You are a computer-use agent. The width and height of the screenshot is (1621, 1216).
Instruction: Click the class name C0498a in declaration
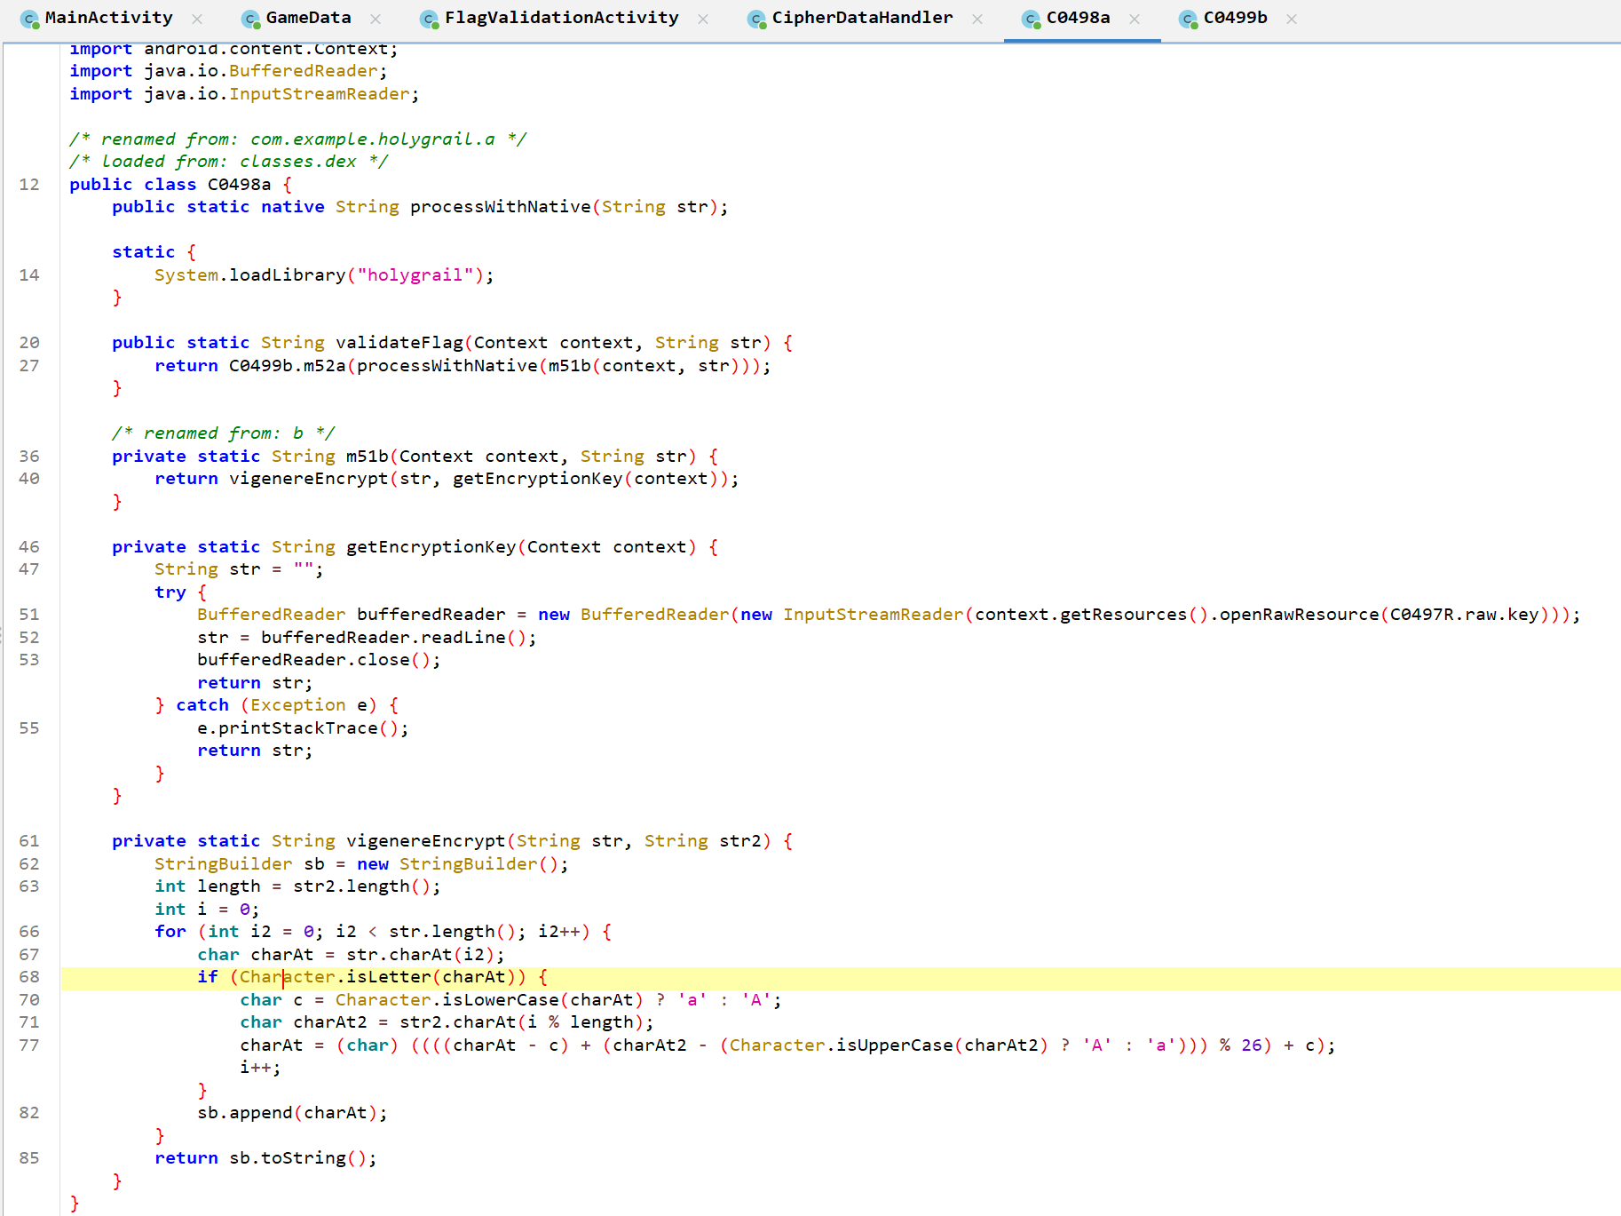(x=240, y=184)
